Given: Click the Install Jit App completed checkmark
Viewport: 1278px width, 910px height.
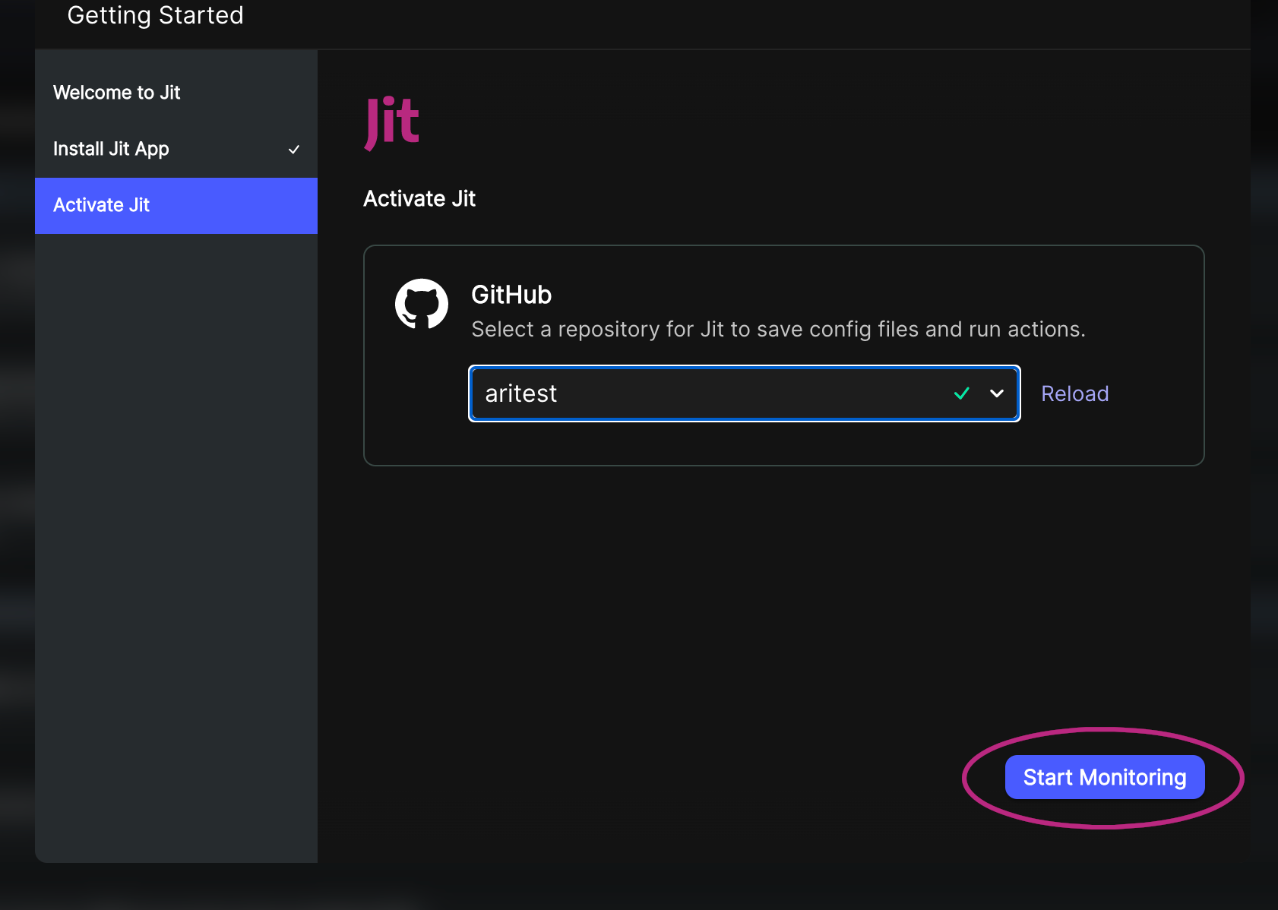Looking at the screenshot, I should coord(294,150).
